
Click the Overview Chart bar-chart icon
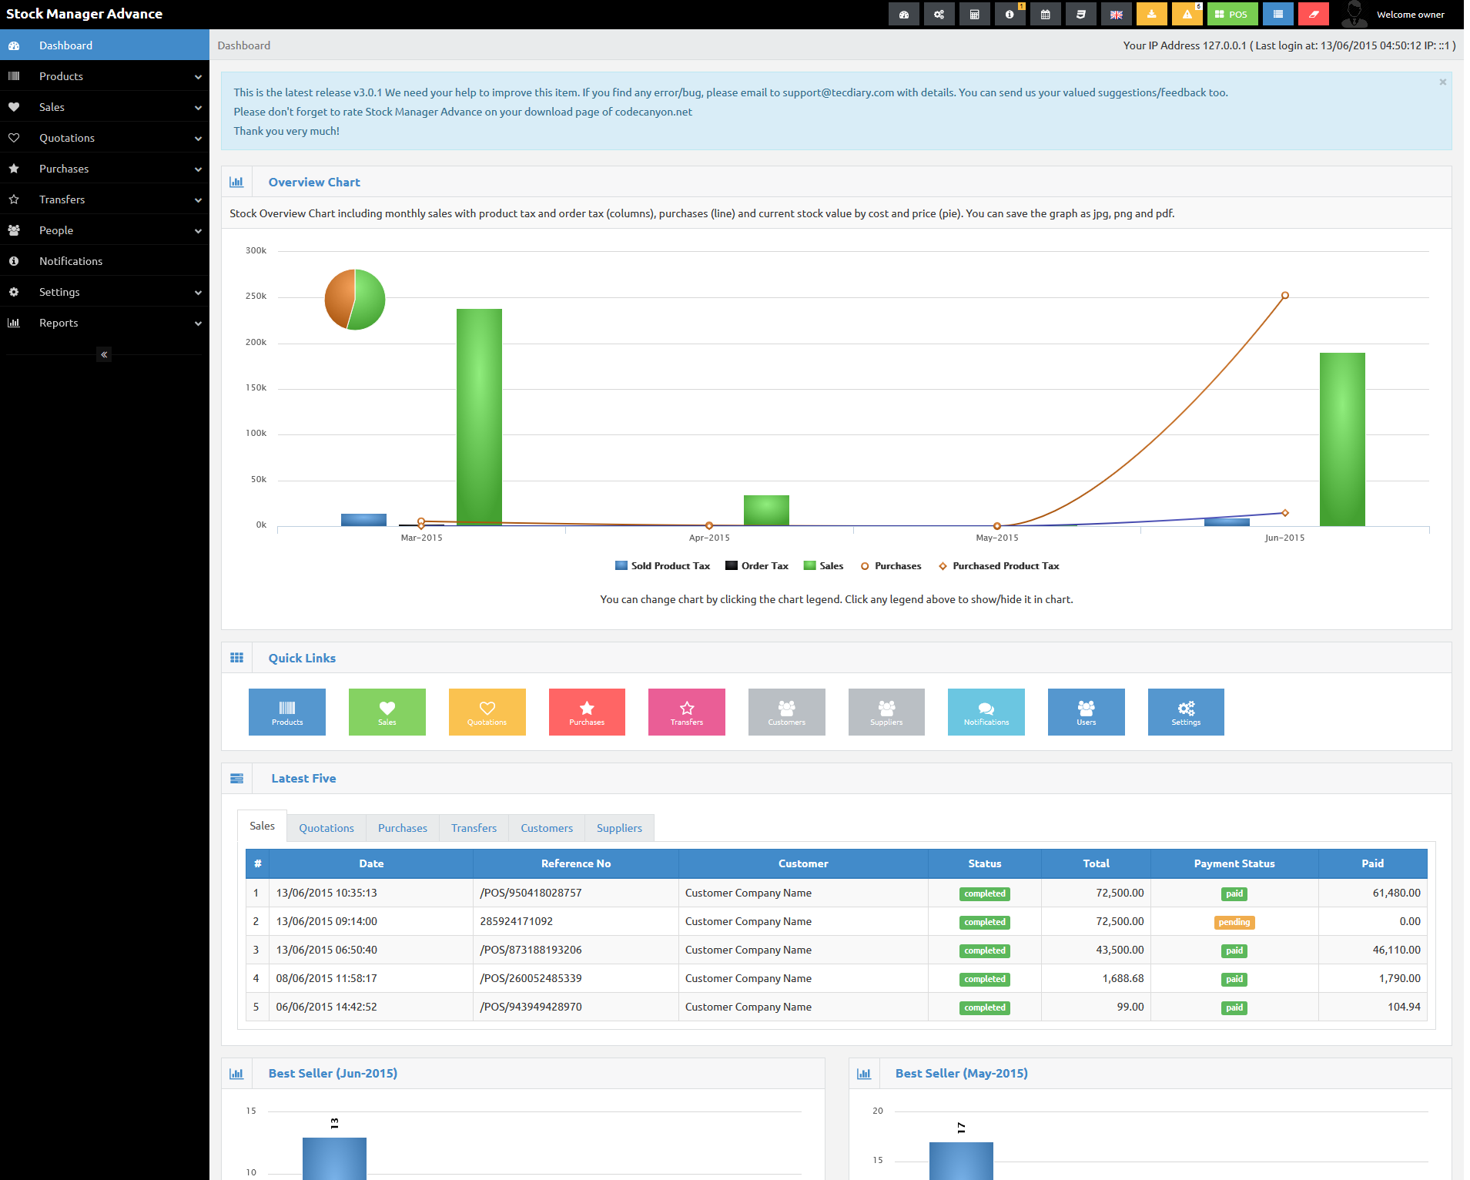[x=236, y=182]
